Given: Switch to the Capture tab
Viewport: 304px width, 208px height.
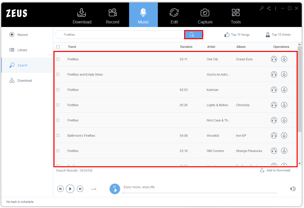Looking at the screenshot, I should (205, 16).
